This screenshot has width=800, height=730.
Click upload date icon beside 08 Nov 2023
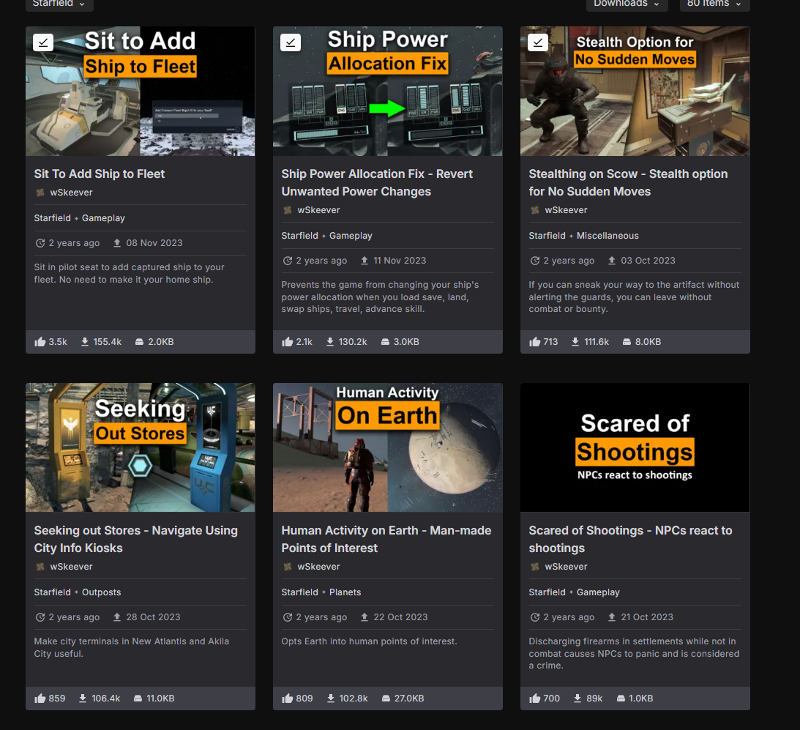click(x=117, y=243)
